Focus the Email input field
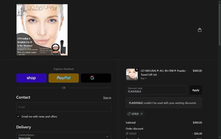 [x=64, y=107]
